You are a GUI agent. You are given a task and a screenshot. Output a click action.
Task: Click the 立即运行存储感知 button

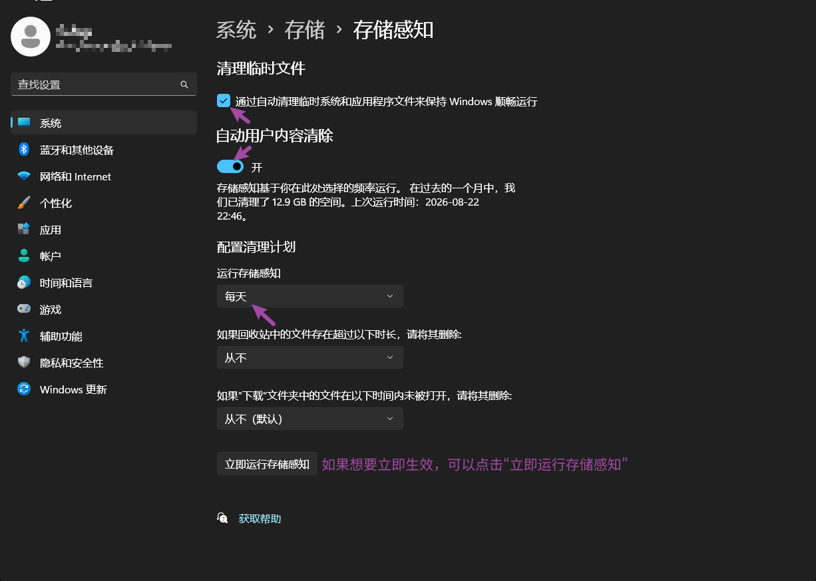click(x=267, y=464)
